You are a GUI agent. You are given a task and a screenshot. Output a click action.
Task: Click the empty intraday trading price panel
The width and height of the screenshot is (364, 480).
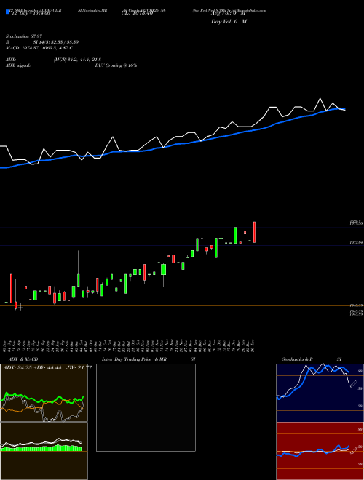click(x=146, y=407)
